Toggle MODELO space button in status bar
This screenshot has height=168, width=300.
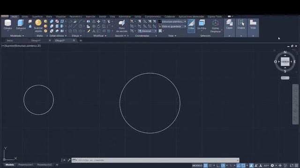[x=197, y=166]
